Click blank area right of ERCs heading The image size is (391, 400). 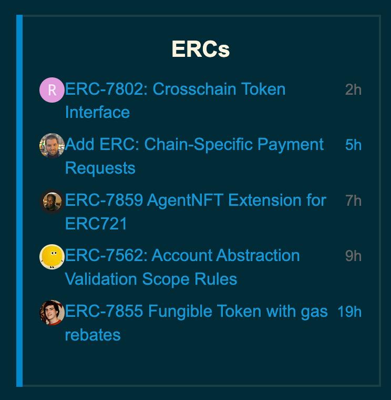305,49
